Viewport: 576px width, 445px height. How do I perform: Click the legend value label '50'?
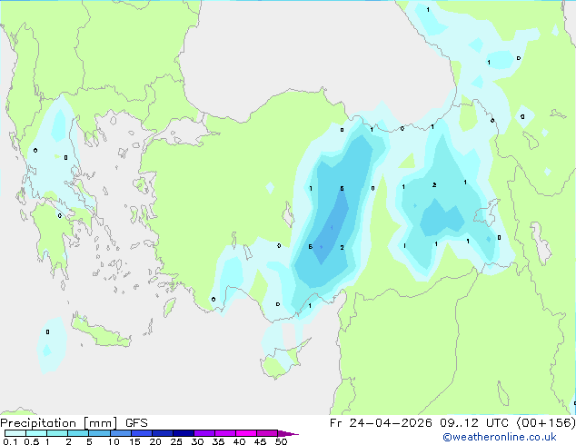pyautogui.click(x=281, y=441)
